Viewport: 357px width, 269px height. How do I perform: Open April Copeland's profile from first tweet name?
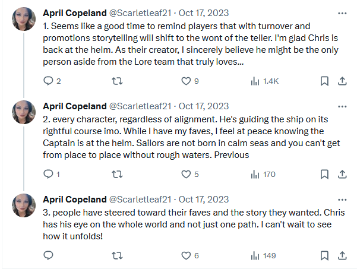pyautogui.click(x=73, y=12)
